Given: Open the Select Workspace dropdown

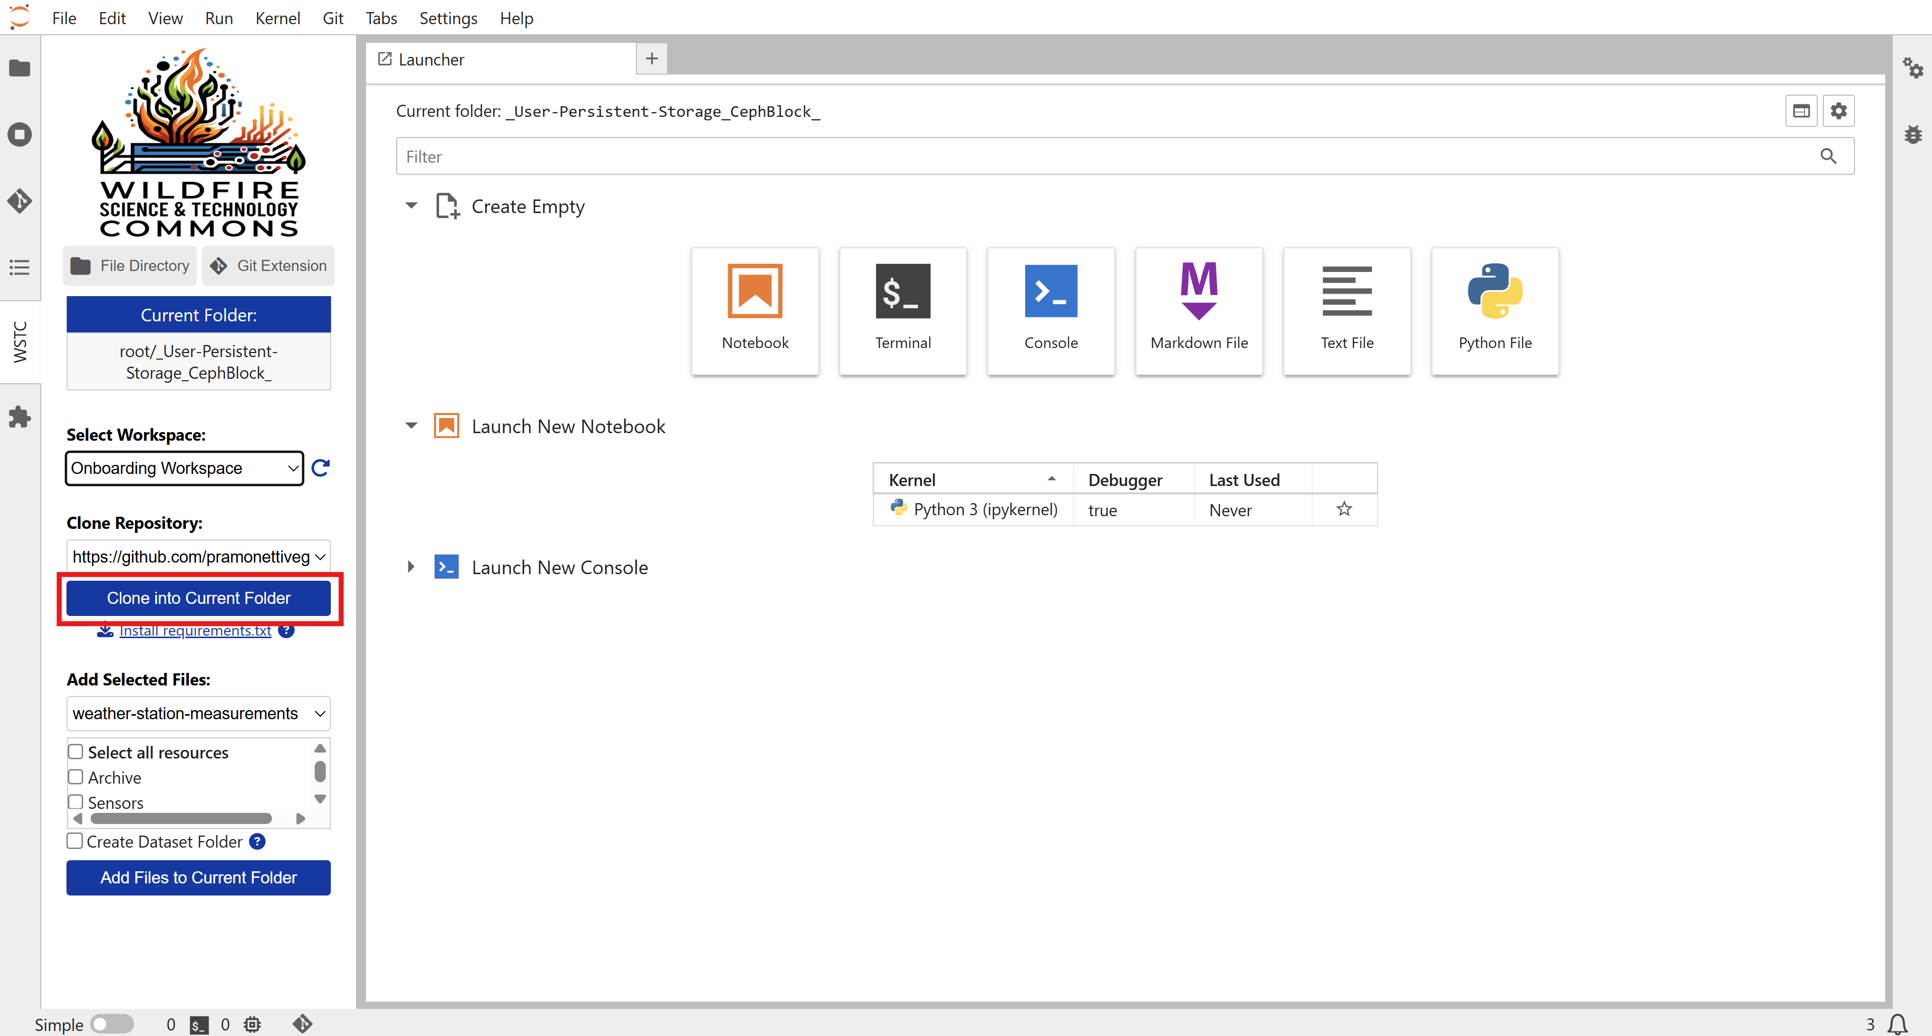Looking at the screenshot, I should pyautogui.click(x=184, y=468).
